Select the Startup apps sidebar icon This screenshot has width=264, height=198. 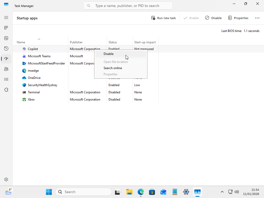[6, 59]
